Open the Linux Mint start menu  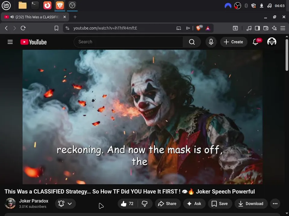point(6,5)
